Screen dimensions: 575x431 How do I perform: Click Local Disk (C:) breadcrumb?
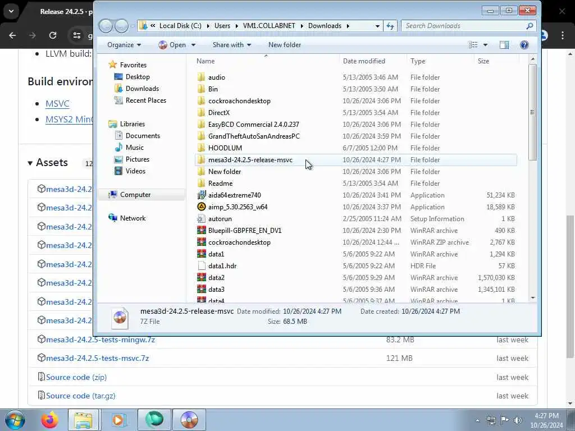click(180, 26)
